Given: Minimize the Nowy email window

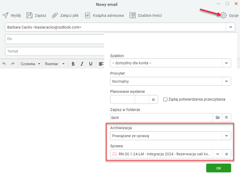Looking at the screenshot, I should (x=219, y=4).
